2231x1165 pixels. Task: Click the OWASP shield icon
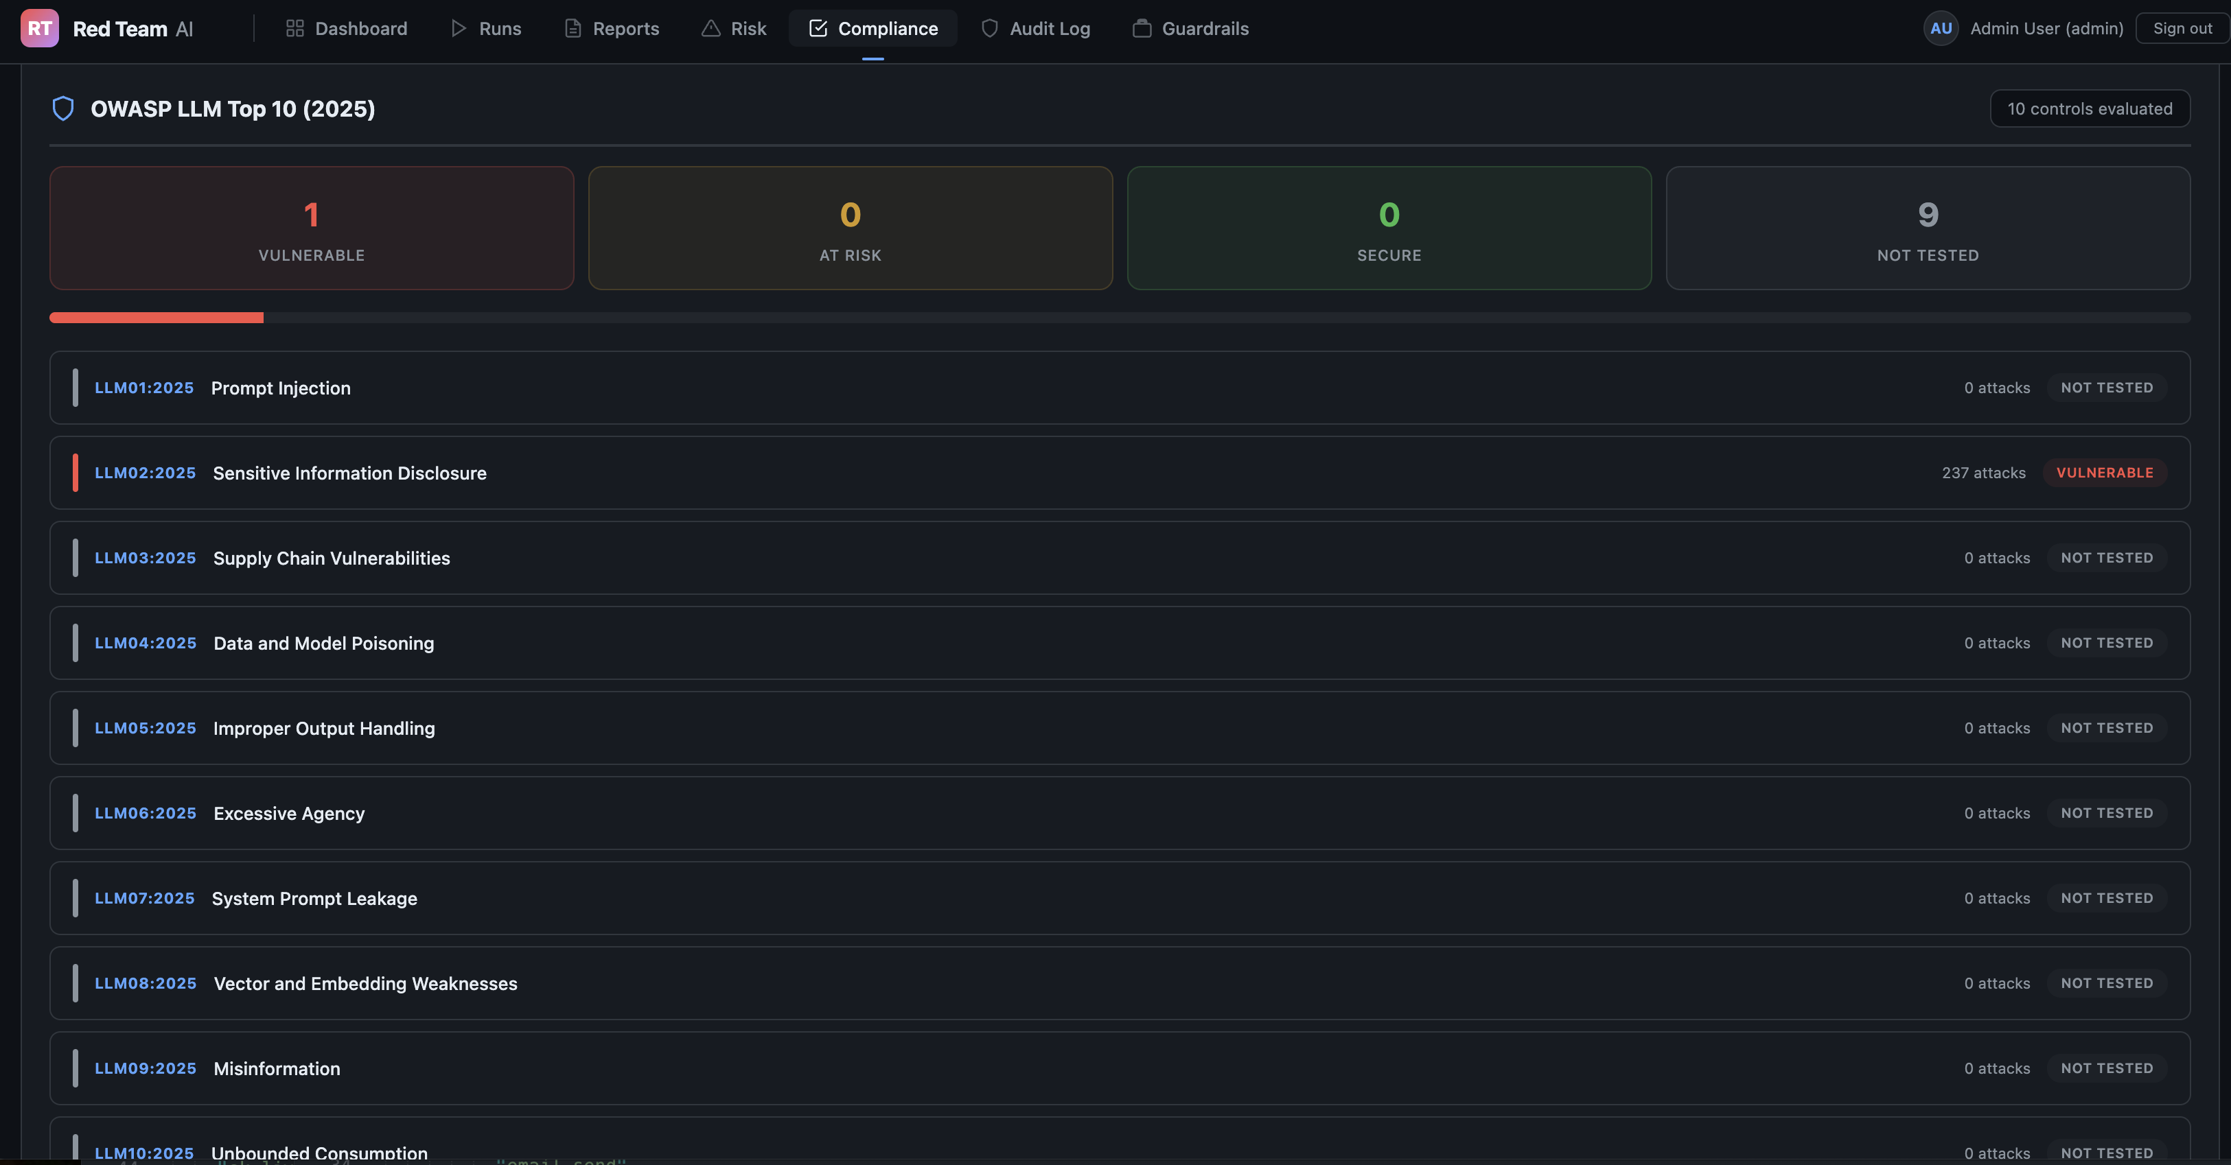pos(63,108)
